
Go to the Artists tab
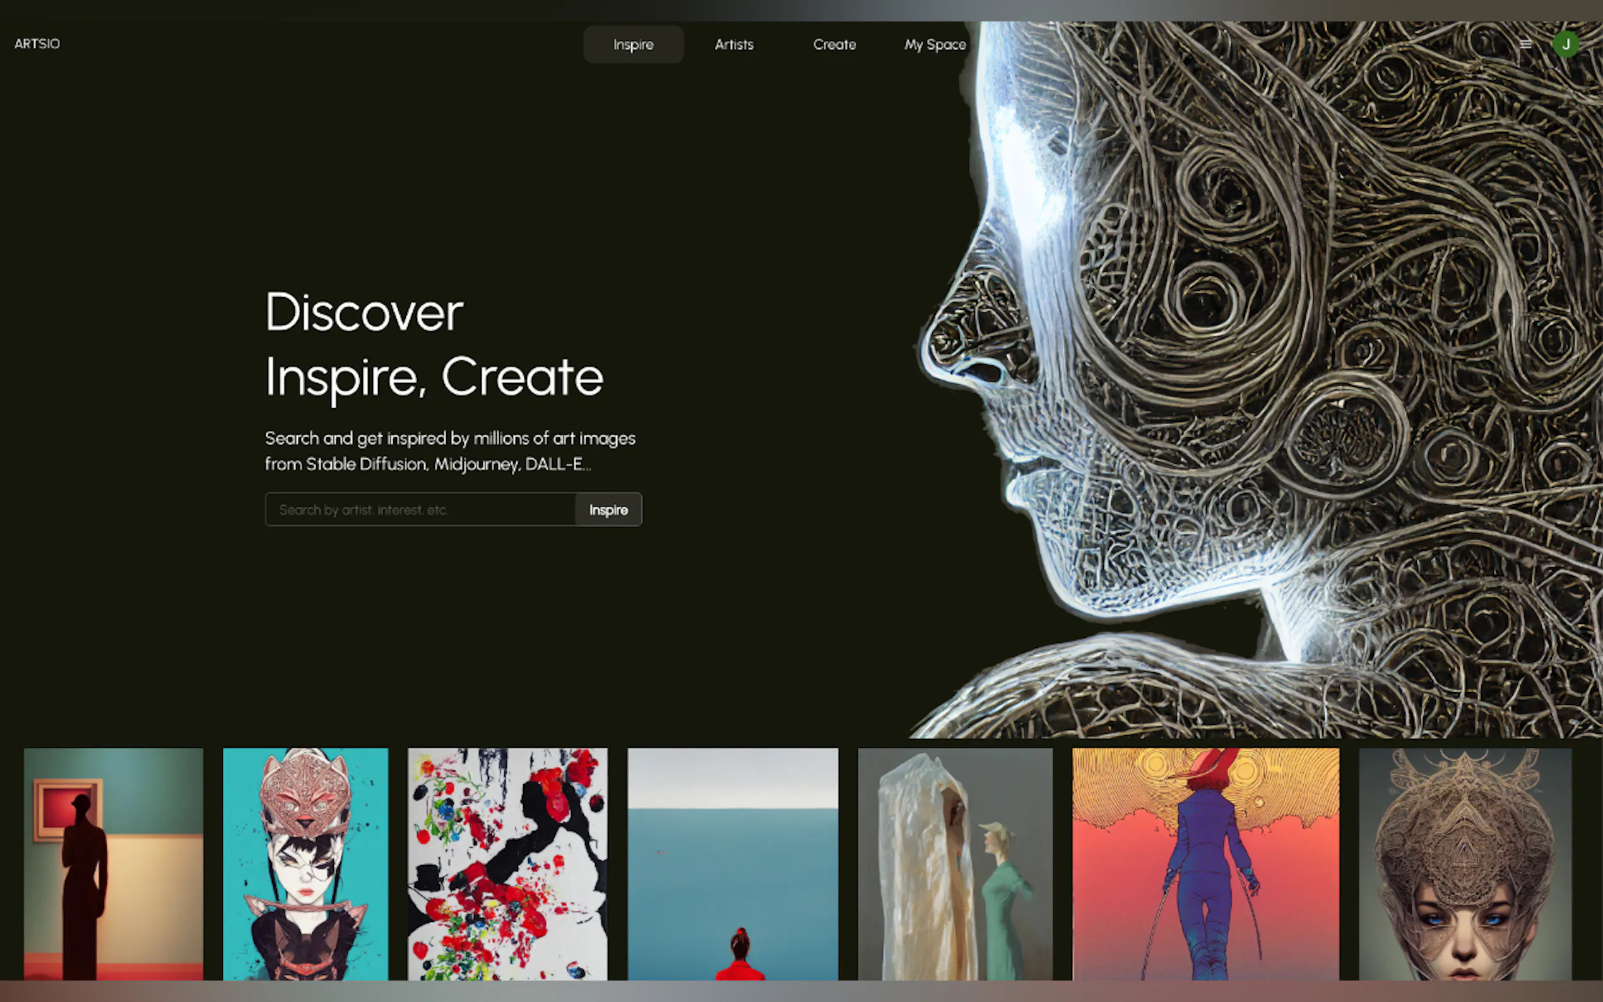[733, 44]
